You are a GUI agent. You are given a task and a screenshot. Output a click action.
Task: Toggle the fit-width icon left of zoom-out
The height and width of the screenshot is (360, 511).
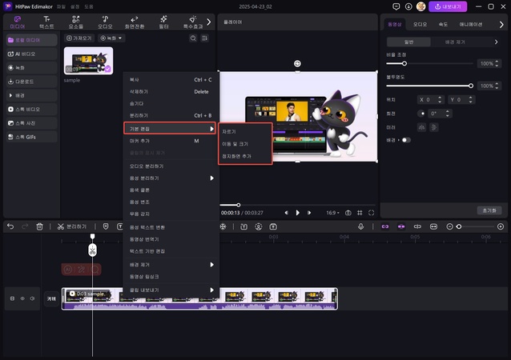coord(433,226)
